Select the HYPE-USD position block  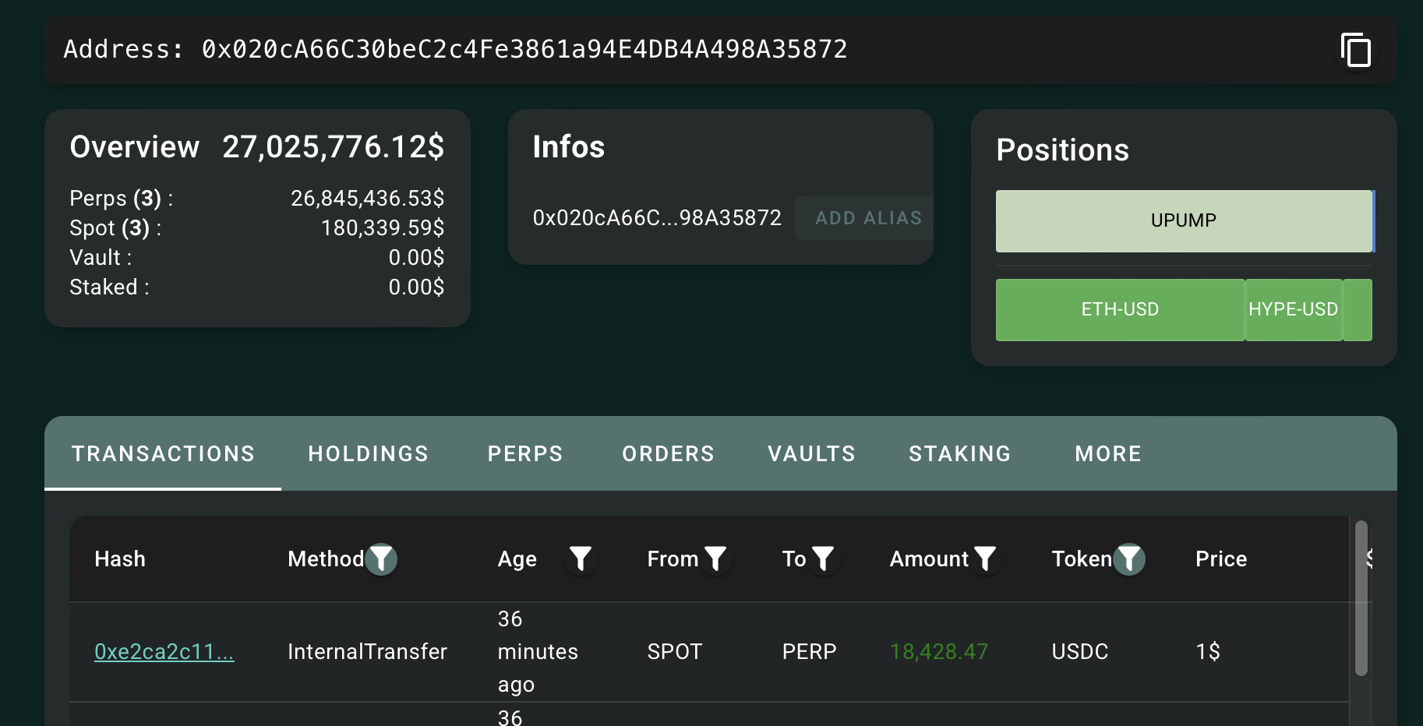[1293, 309]
